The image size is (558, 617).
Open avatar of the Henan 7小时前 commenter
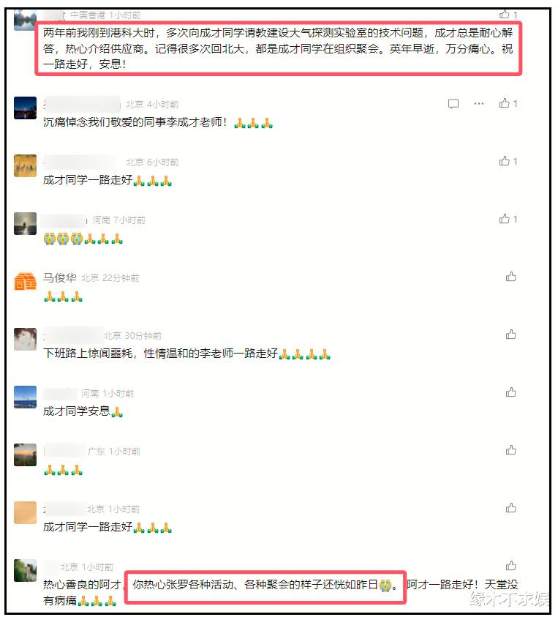pos(25,223)
